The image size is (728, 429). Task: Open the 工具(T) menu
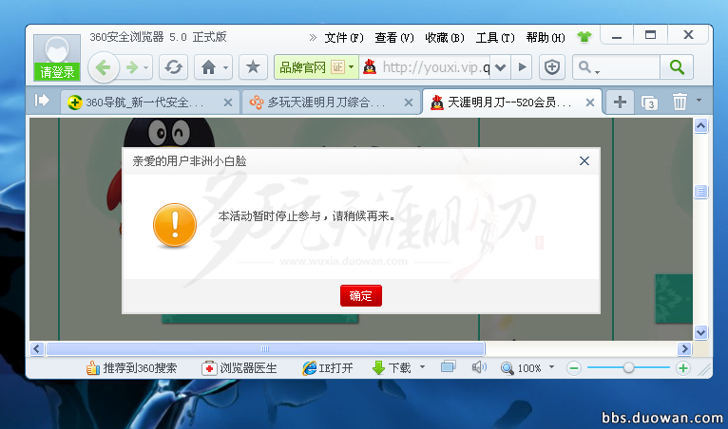coord(495,38)
